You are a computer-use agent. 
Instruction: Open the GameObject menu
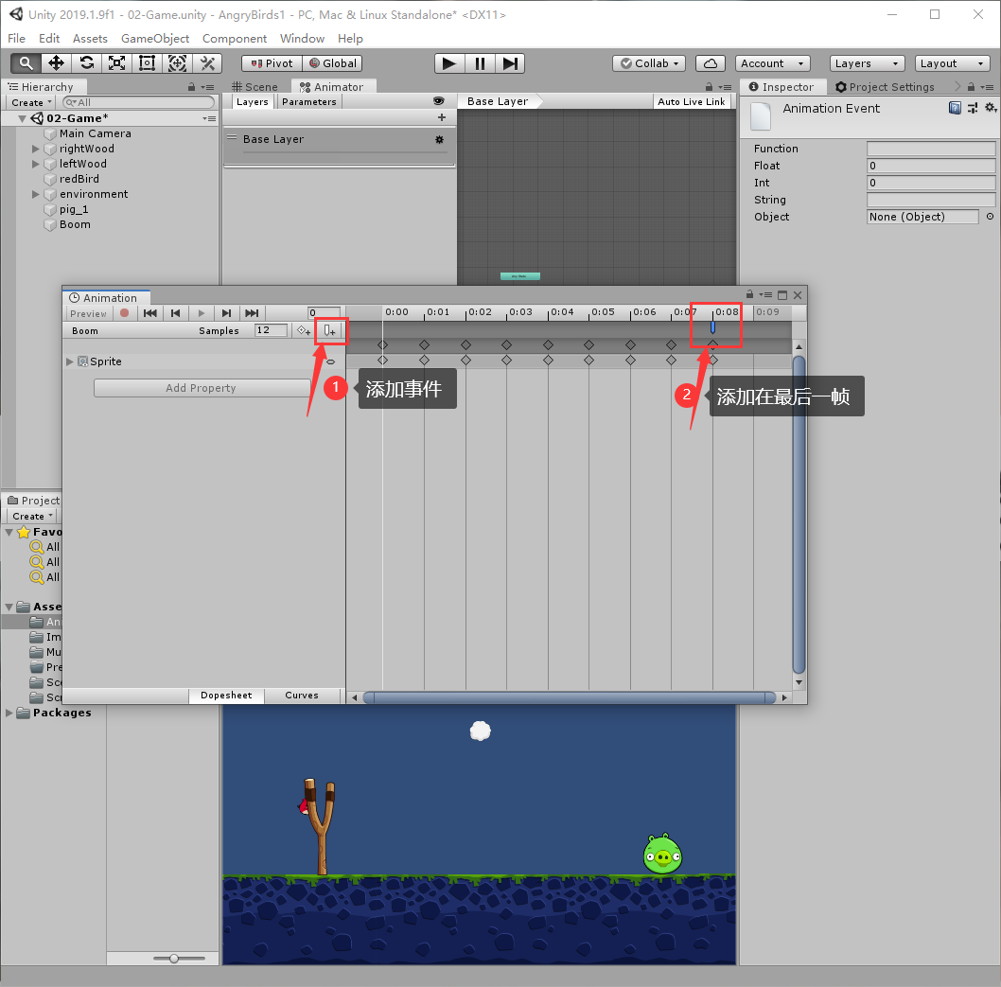[155, 38]
